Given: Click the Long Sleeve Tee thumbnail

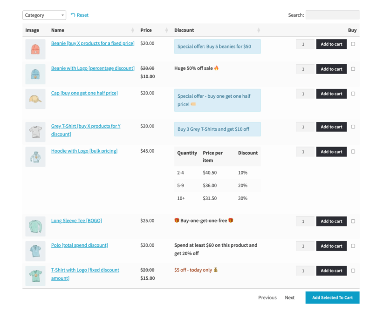Looking at the screenshot, I should pyautogui.click(x=35, y=225).
